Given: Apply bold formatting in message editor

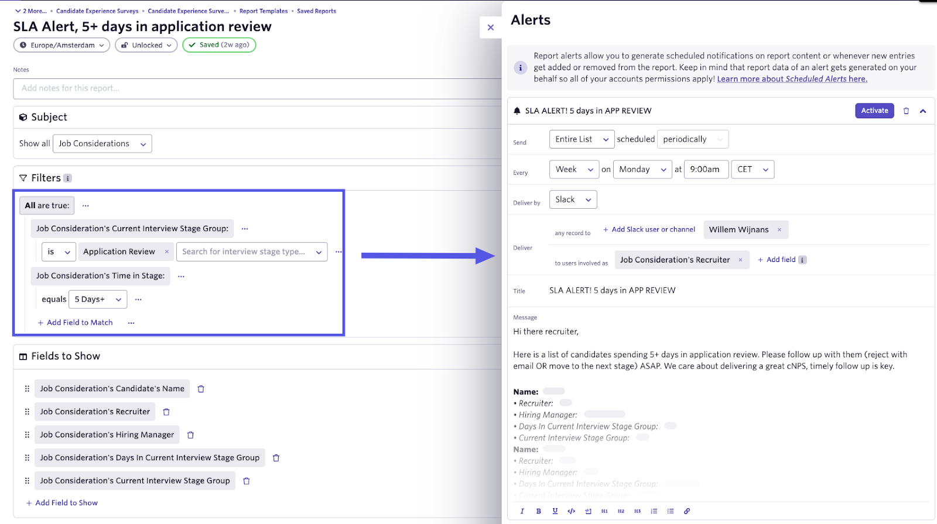Looking at the screenshot, I should click(x=538, y=511).
